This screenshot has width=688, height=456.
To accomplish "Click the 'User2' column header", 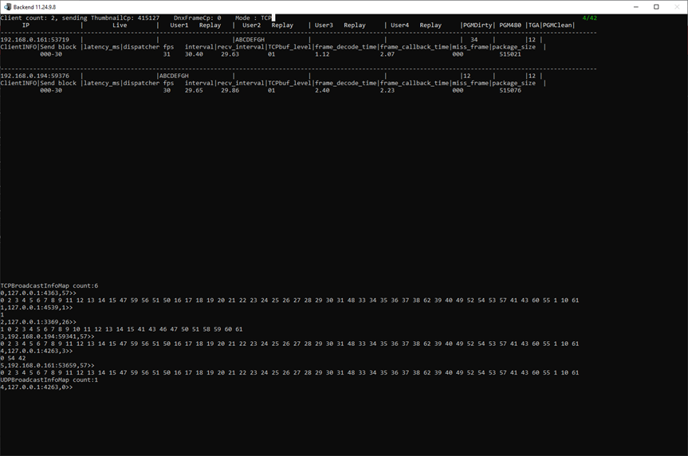I will click(251, 25).
